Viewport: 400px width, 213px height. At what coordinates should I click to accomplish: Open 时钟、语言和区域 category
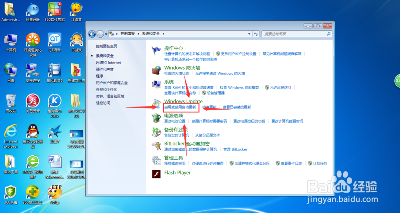pyautogui.click(x=110, y=96)
